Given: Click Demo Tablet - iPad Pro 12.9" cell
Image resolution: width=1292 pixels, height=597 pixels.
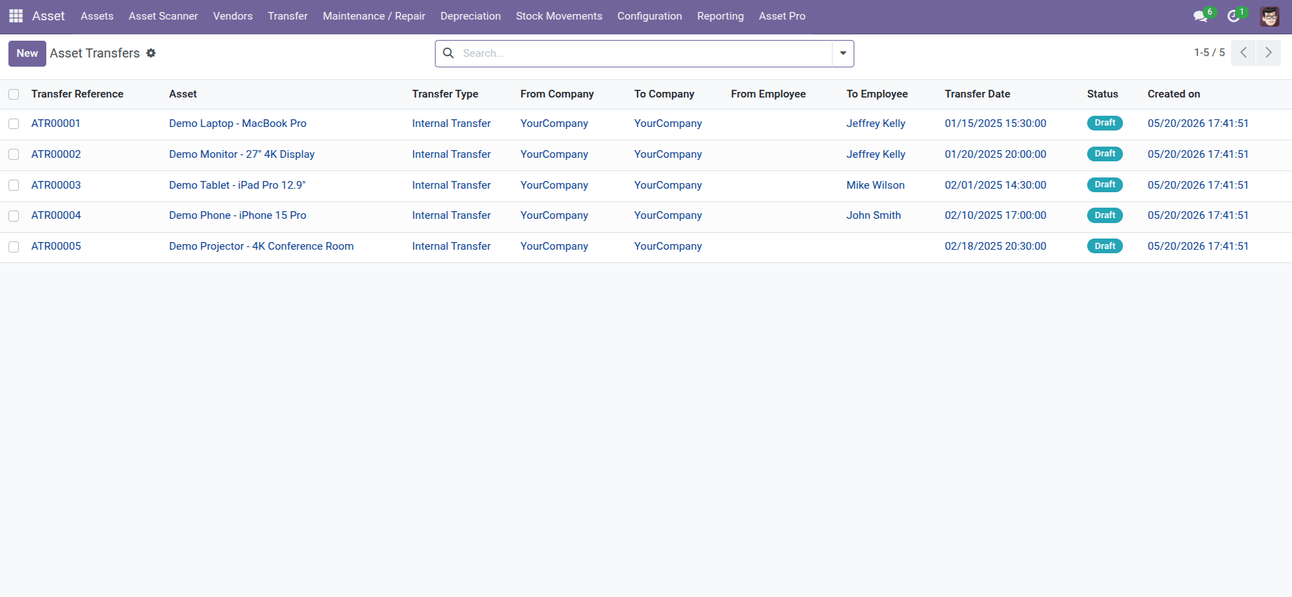Looking at the screenshot, I should pos(237,185).
